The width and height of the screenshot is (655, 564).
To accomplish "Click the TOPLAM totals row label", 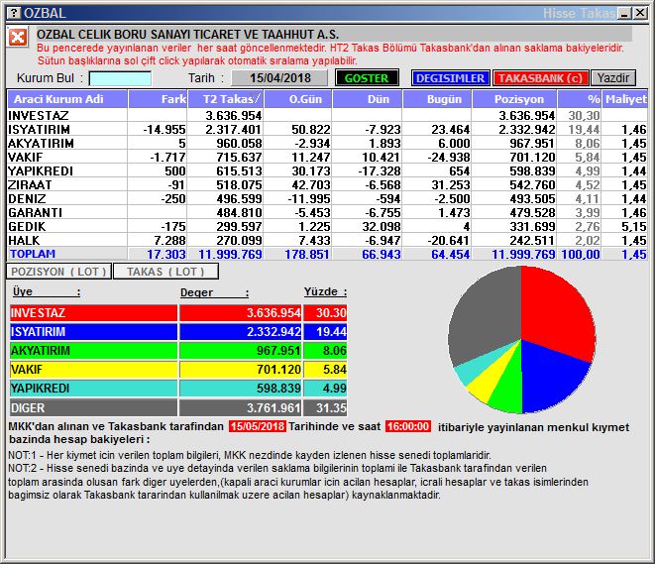I will [33, 254].
